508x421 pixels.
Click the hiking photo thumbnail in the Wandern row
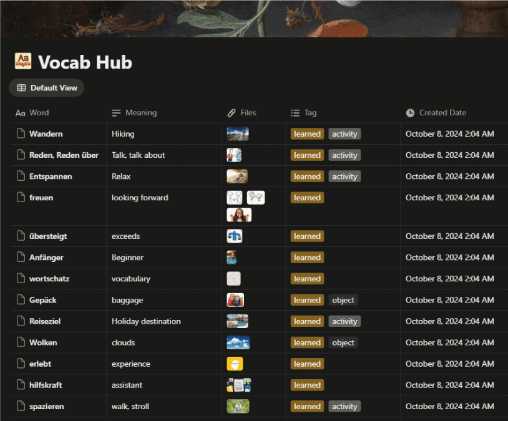pyautogui.click(x=237, y=133)
